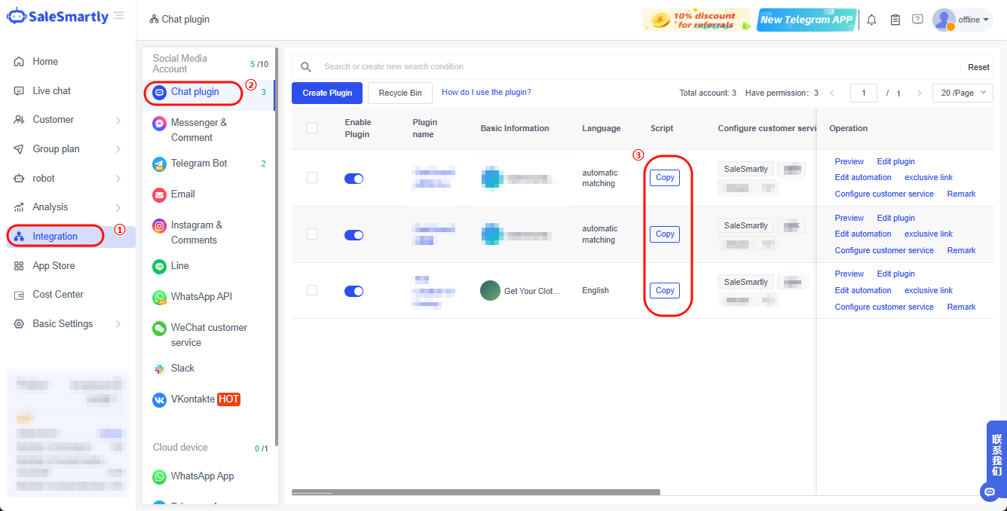Tick the checkbox for the English plugin row
This screenshot has width=1007, height=511.
point(312,290)
